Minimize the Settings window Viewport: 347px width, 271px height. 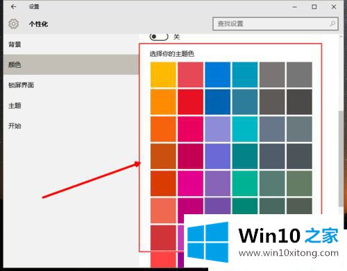294,7
